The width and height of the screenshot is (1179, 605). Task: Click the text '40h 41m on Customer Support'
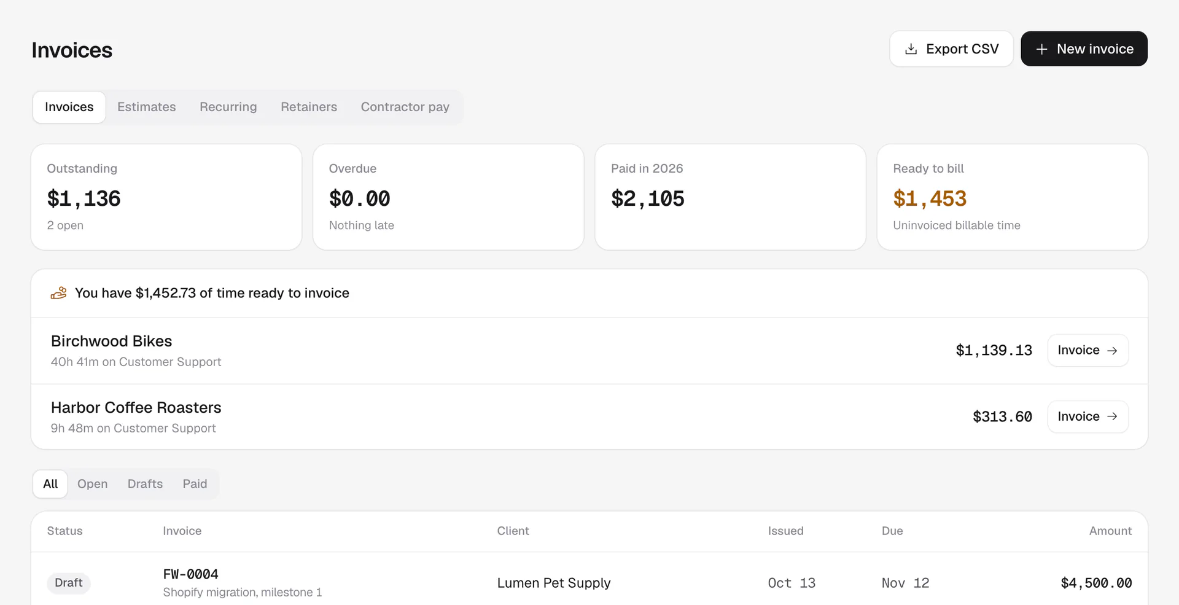tap(136, 362)
